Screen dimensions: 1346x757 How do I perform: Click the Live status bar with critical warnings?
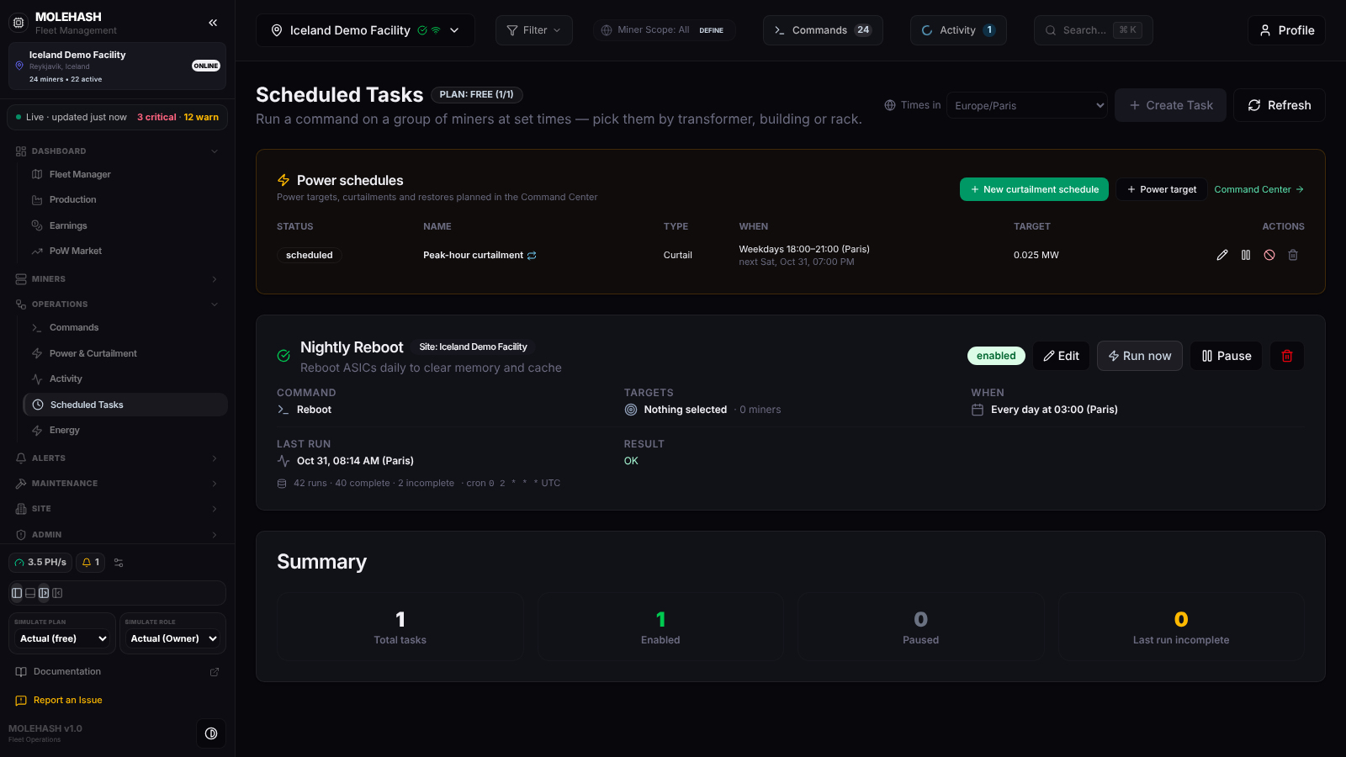click(117, 117)
